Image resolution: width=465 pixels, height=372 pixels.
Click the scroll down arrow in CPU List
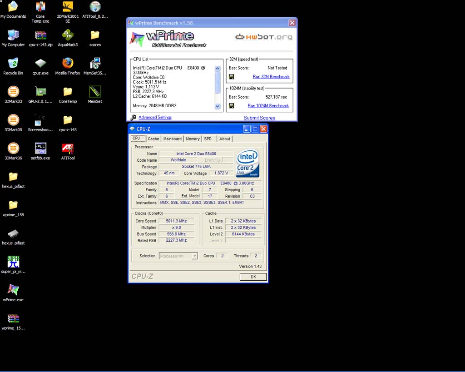tap(218, 106)
